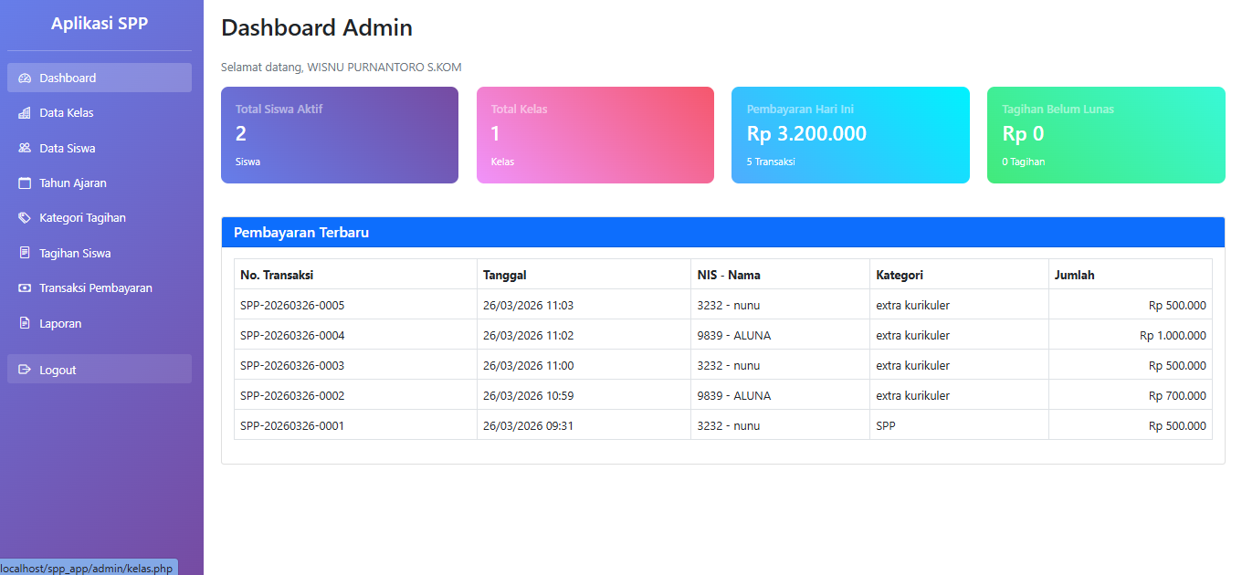The image size is (1242, 575).
Task: Click the Logout arrow icon
Action: pyautogui.click(x=25, y=370)
